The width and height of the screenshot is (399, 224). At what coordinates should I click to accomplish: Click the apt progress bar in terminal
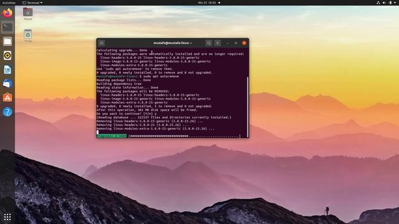(185, 136)
